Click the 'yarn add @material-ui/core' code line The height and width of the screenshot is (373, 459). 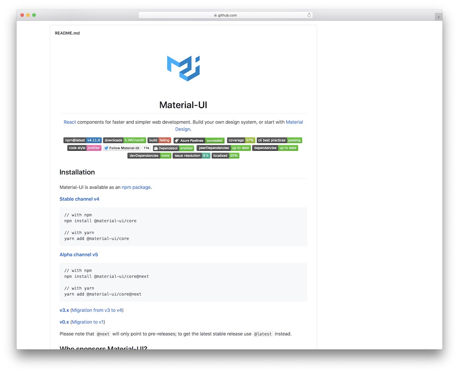point(97,239)
